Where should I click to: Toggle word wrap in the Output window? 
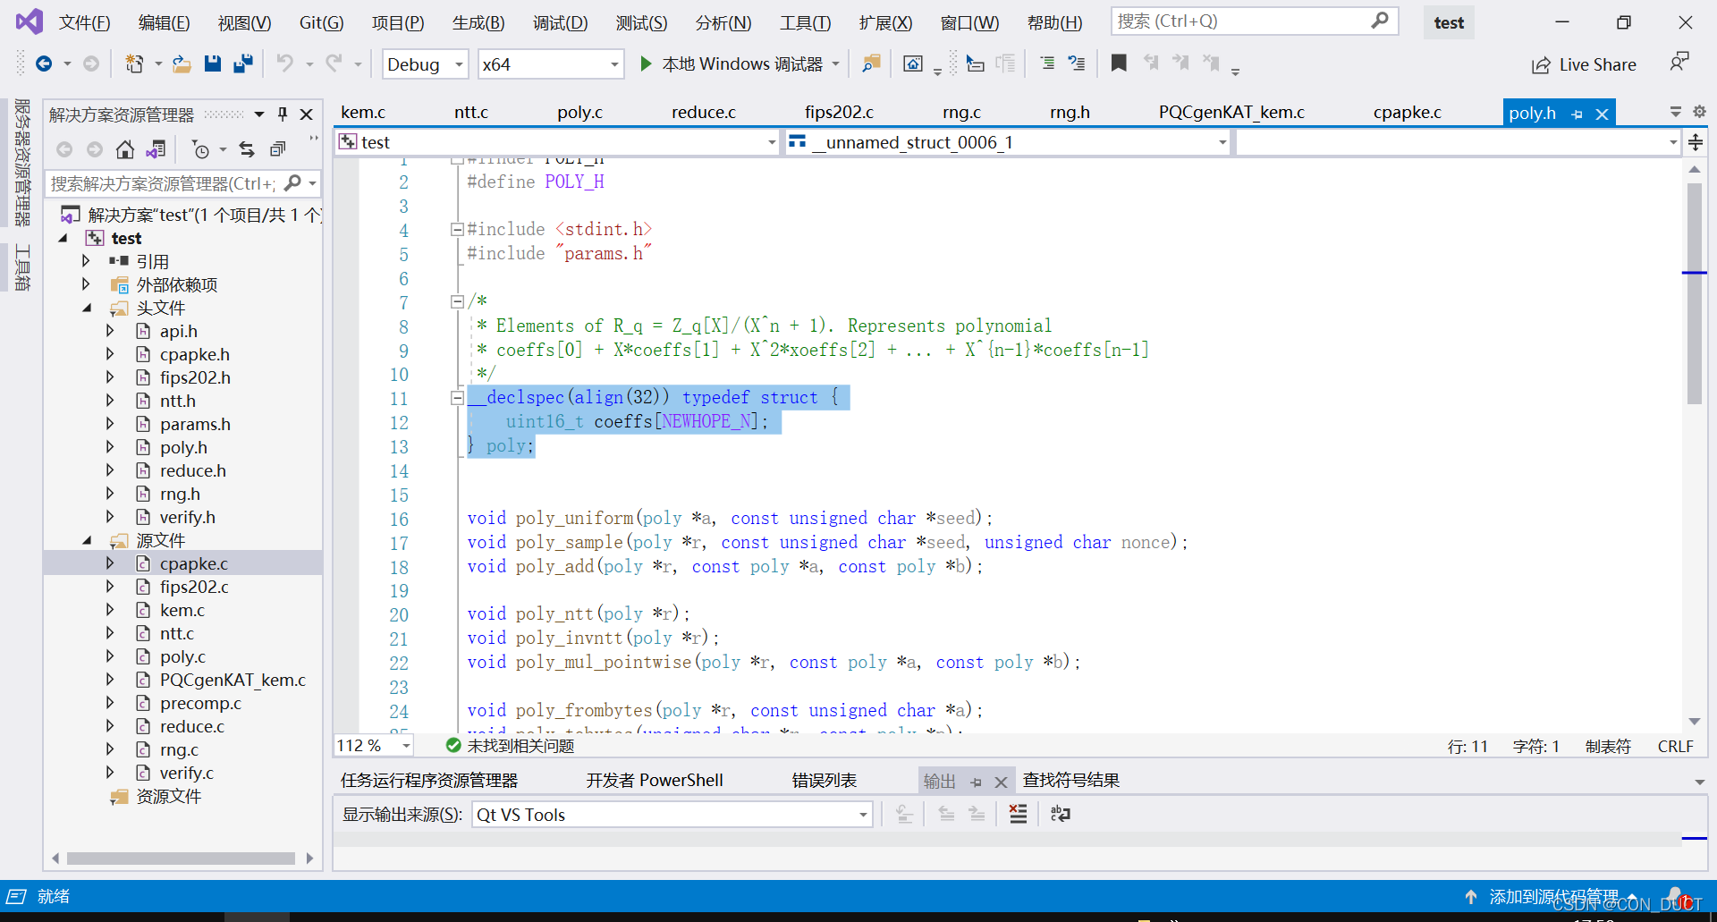(x=1060, y=814)
